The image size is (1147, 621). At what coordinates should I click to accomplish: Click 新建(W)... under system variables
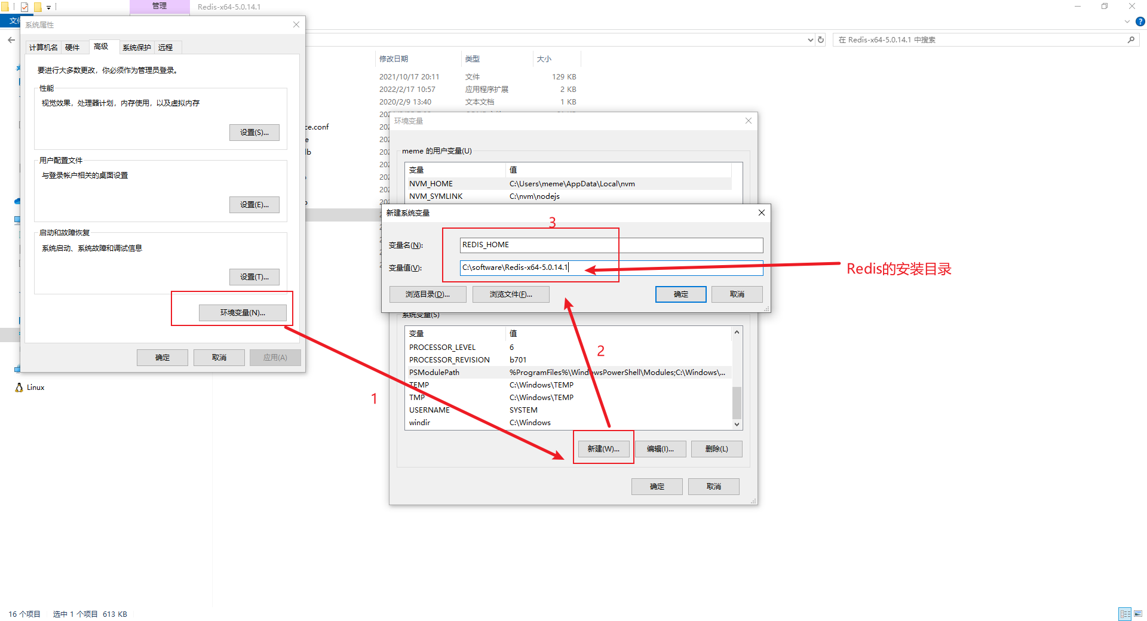(x=603, y=449)
